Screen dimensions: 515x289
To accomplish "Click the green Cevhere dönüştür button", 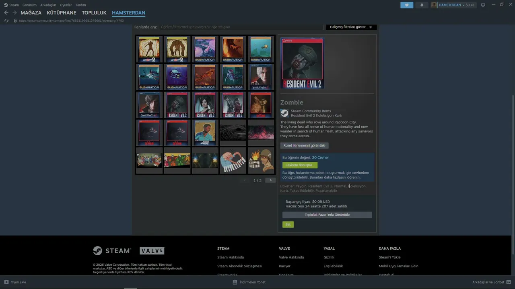I will 300,165.
